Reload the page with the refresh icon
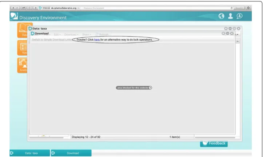This screenshot has height=157, width=263. click(x=231, y=8)
